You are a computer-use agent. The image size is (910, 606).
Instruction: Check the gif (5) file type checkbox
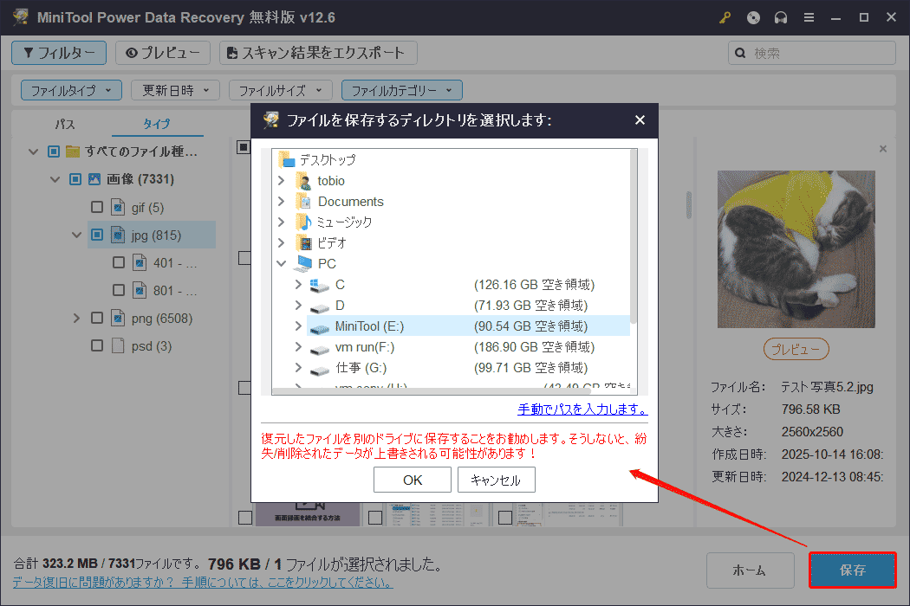98,207
